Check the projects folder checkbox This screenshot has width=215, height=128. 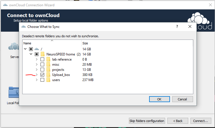point(42,70)
